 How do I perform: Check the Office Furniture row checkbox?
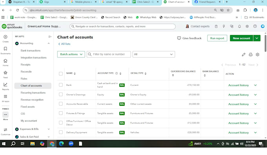tap(61, 123)
